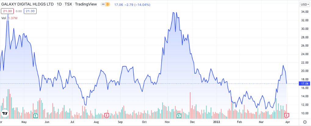Click the 2022 label on the time axis
The height and width of the screenshot is (126, 311).
pyautogui.click(x=216, y=122)
